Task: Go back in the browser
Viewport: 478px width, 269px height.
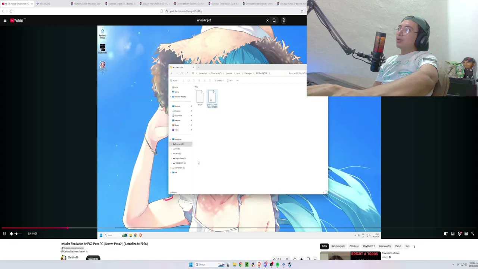Action: click(3, 11)
